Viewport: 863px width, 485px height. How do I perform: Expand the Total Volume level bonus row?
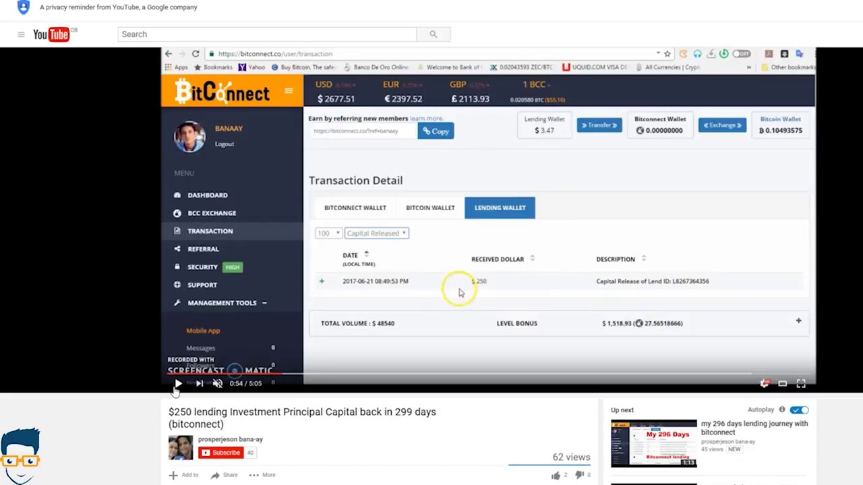[798, 321]
